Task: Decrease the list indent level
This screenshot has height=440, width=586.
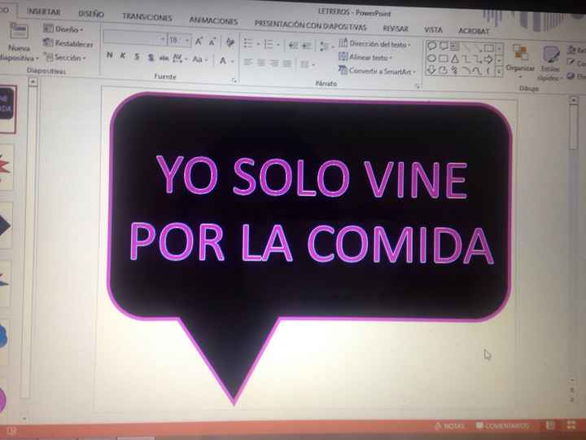Action: [x=293, y=46]
